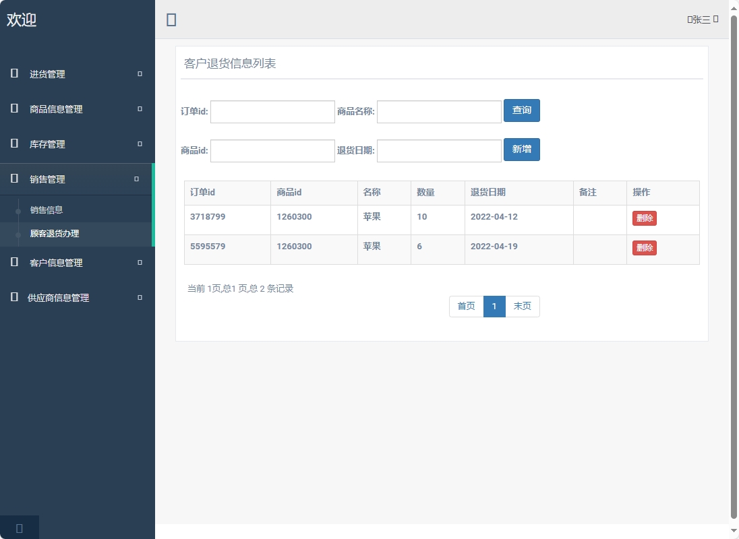Click the user icon beside 张三
Screen dimensions: 739x539
tap(689, 20)
